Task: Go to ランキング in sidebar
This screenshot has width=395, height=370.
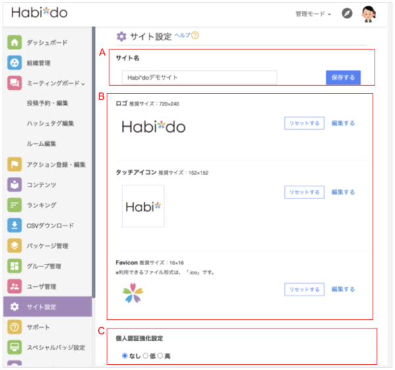Action: point(41,205)
